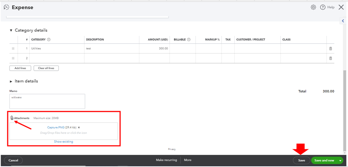Open recent expenses clock icon

click(6, 7)
